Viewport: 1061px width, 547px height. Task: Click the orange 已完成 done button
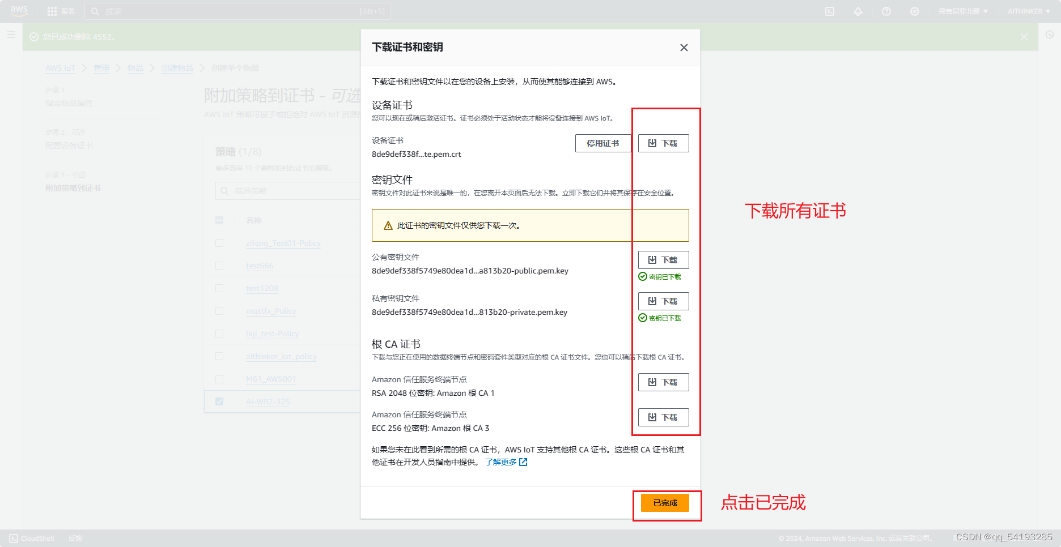tap(665, 503)
